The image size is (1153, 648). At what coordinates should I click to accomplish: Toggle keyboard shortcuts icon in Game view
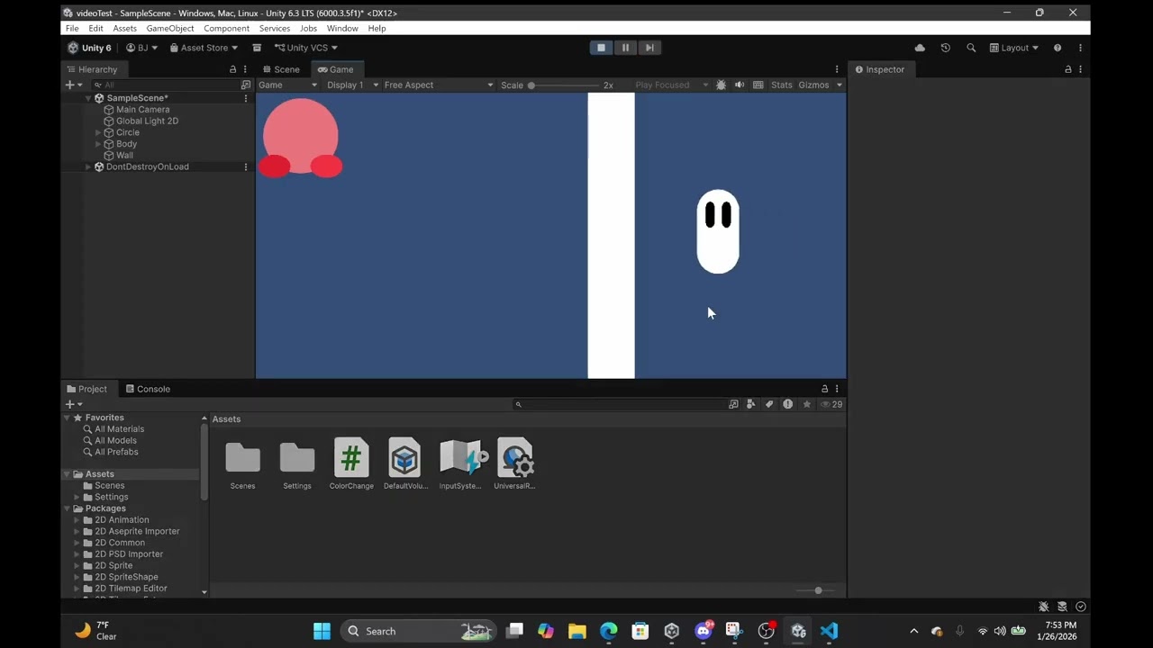click(758, 85)
